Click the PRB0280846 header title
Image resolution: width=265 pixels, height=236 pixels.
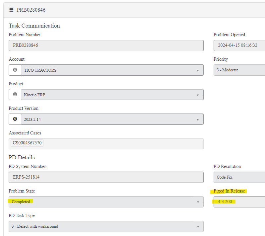31,10
